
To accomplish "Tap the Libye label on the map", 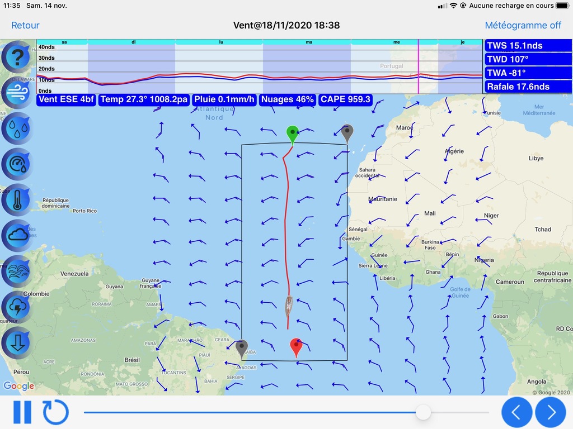I will 536,158.
